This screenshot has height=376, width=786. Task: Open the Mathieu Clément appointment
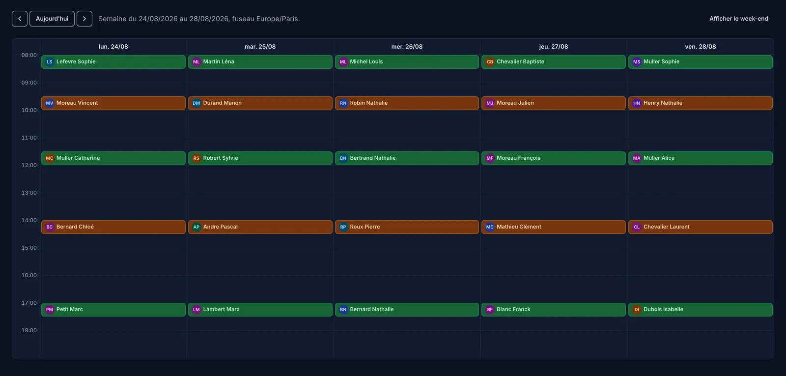[554, 227]
